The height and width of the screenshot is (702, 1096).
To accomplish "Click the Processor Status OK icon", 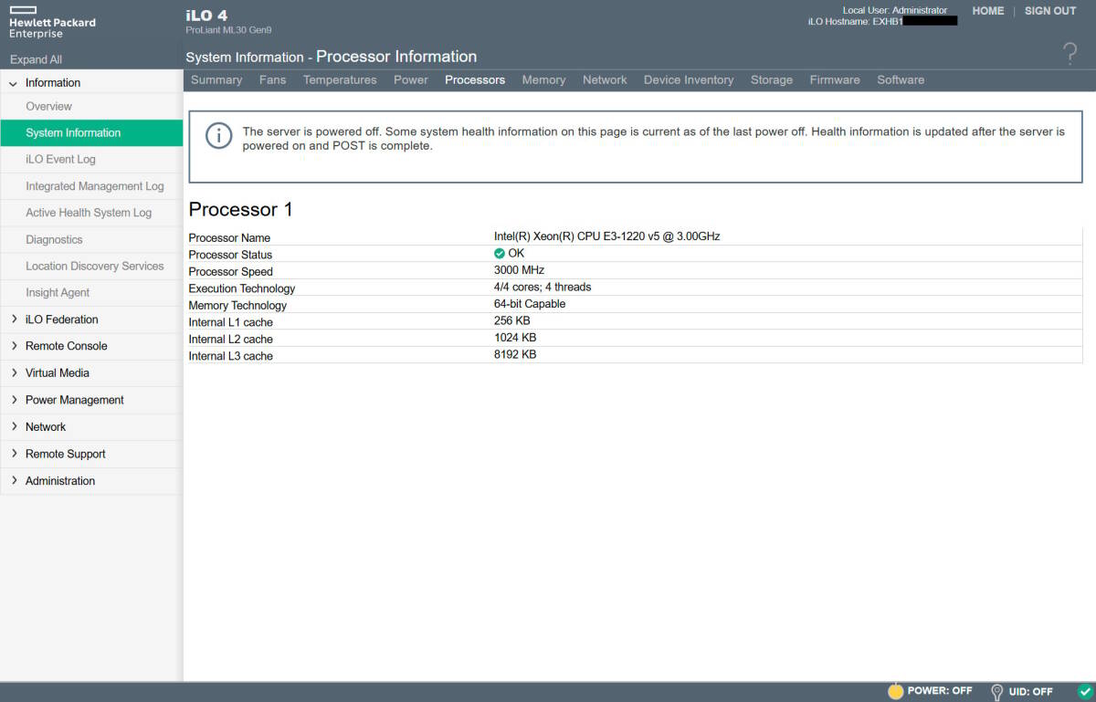I will [500, 254].
